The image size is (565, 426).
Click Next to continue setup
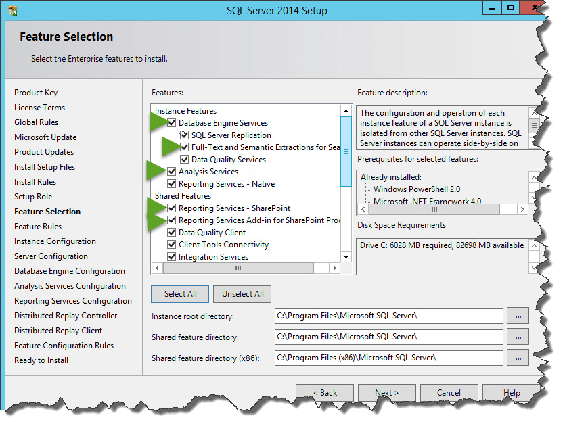point(386,393)
